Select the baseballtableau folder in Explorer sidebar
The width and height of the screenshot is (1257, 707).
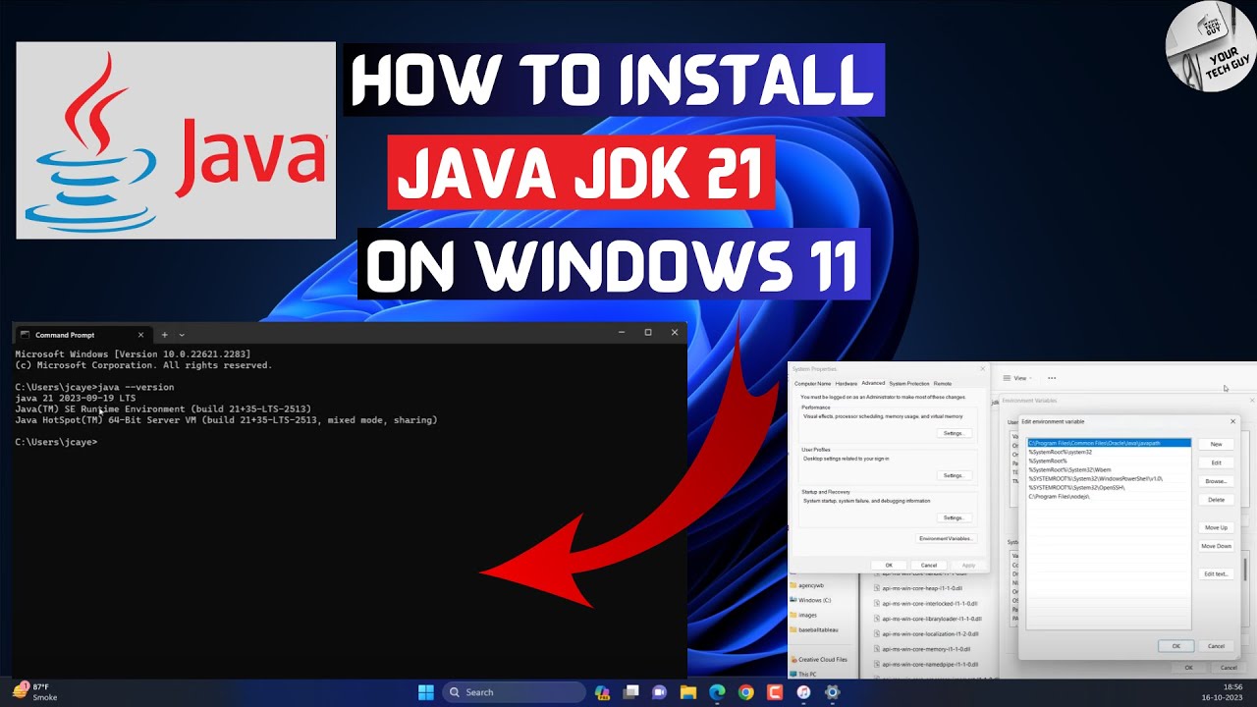click(x=813, y=629)
